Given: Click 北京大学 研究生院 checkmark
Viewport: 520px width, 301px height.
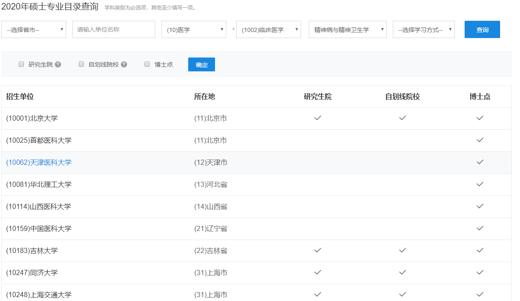Looking at the screenshot, I should point(318,118).
